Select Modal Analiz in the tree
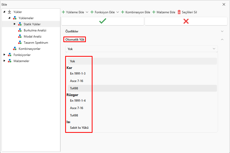The image size is (230, 153). click(32, 37)
